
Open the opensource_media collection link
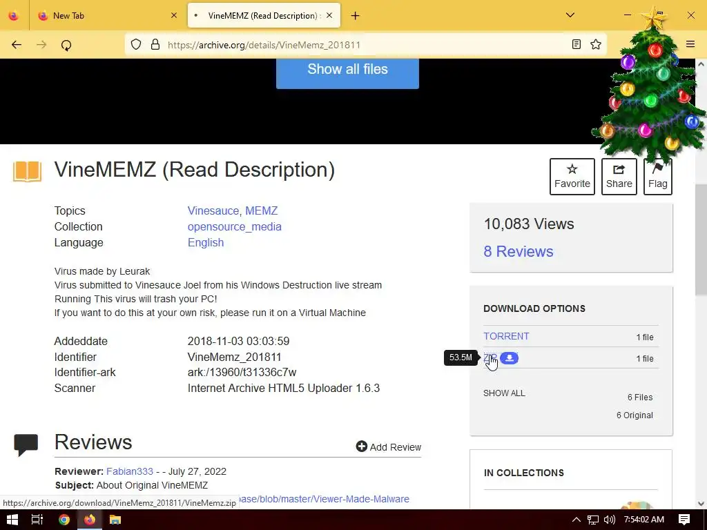tap(235, 226)
